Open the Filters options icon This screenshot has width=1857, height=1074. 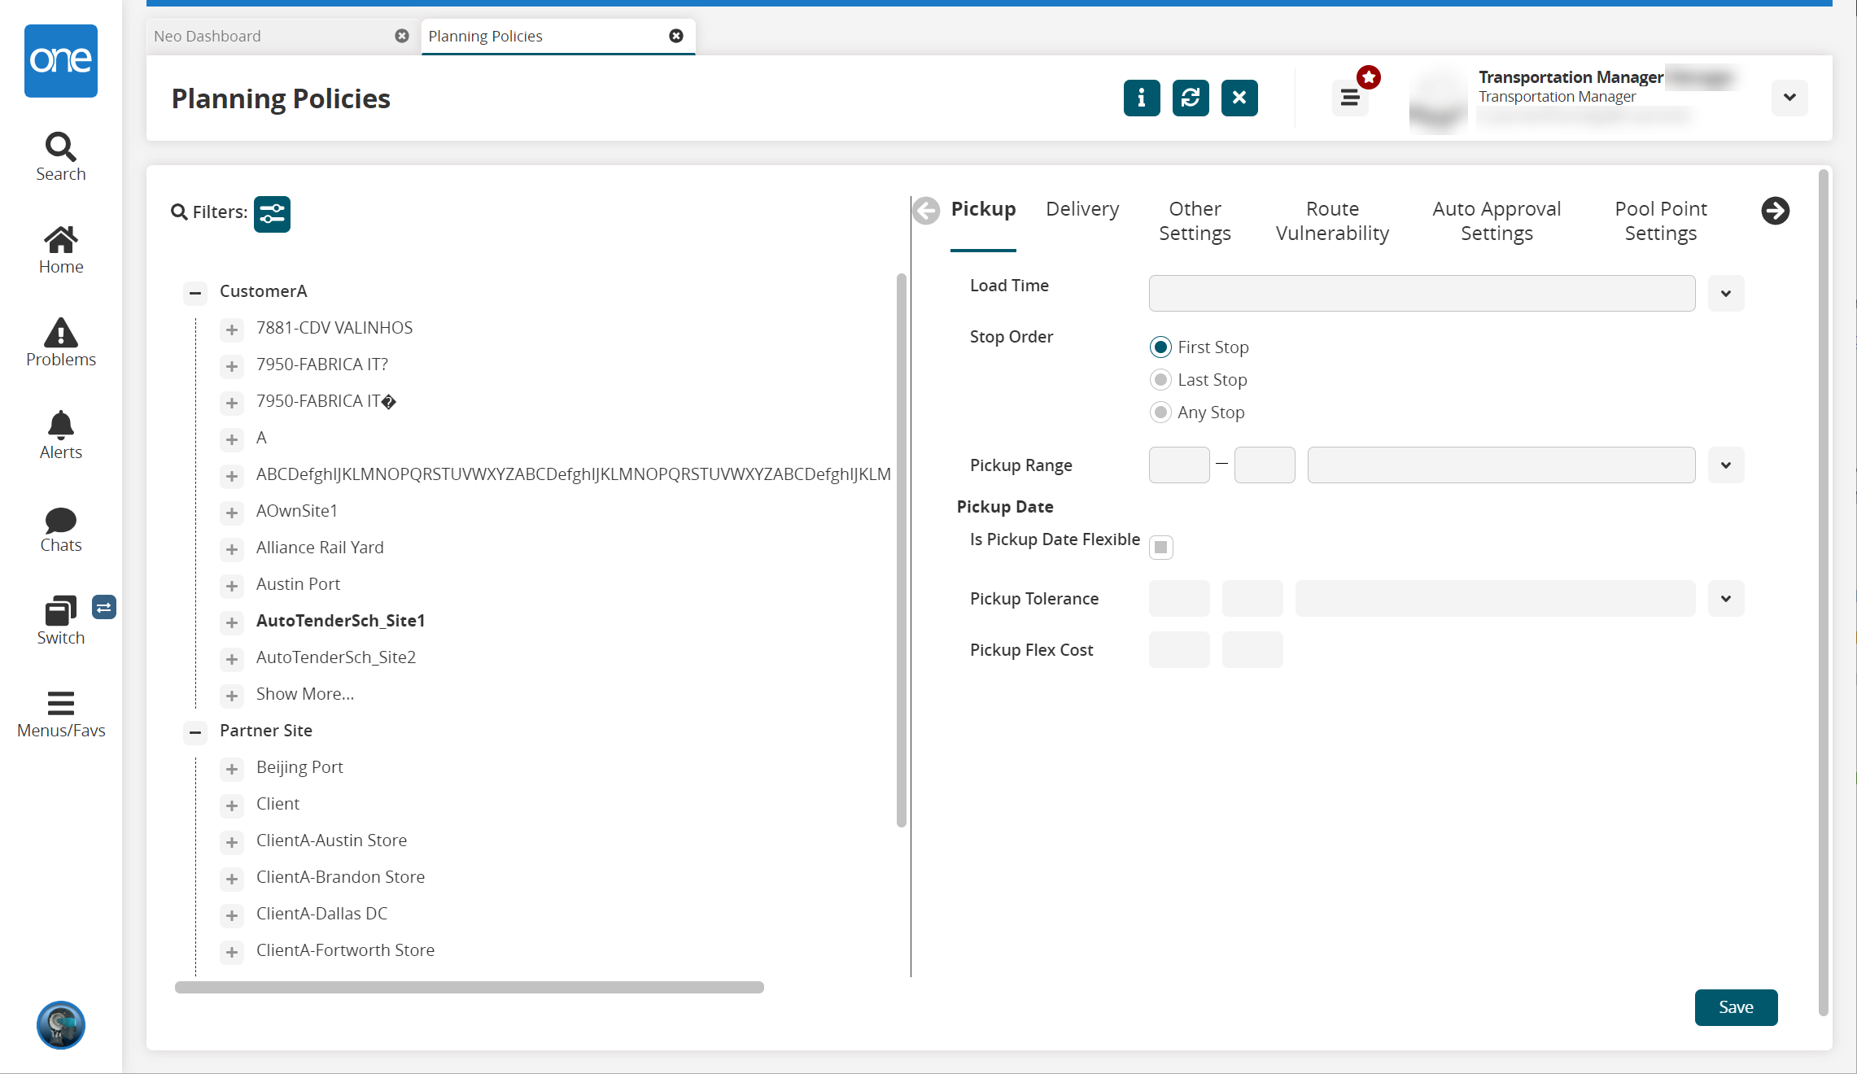[x=272, y=214]
